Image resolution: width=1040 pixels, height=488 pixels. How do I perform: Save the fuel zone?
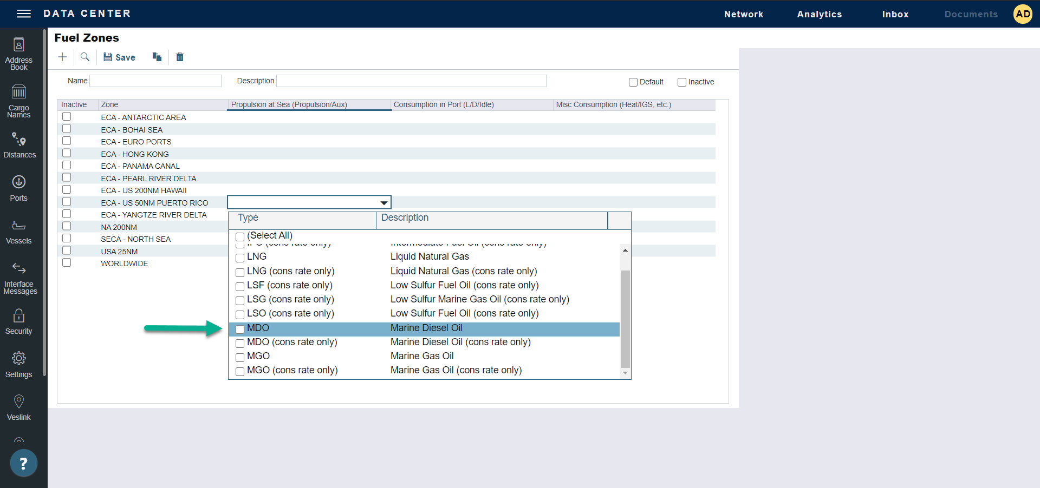point(120,57)
